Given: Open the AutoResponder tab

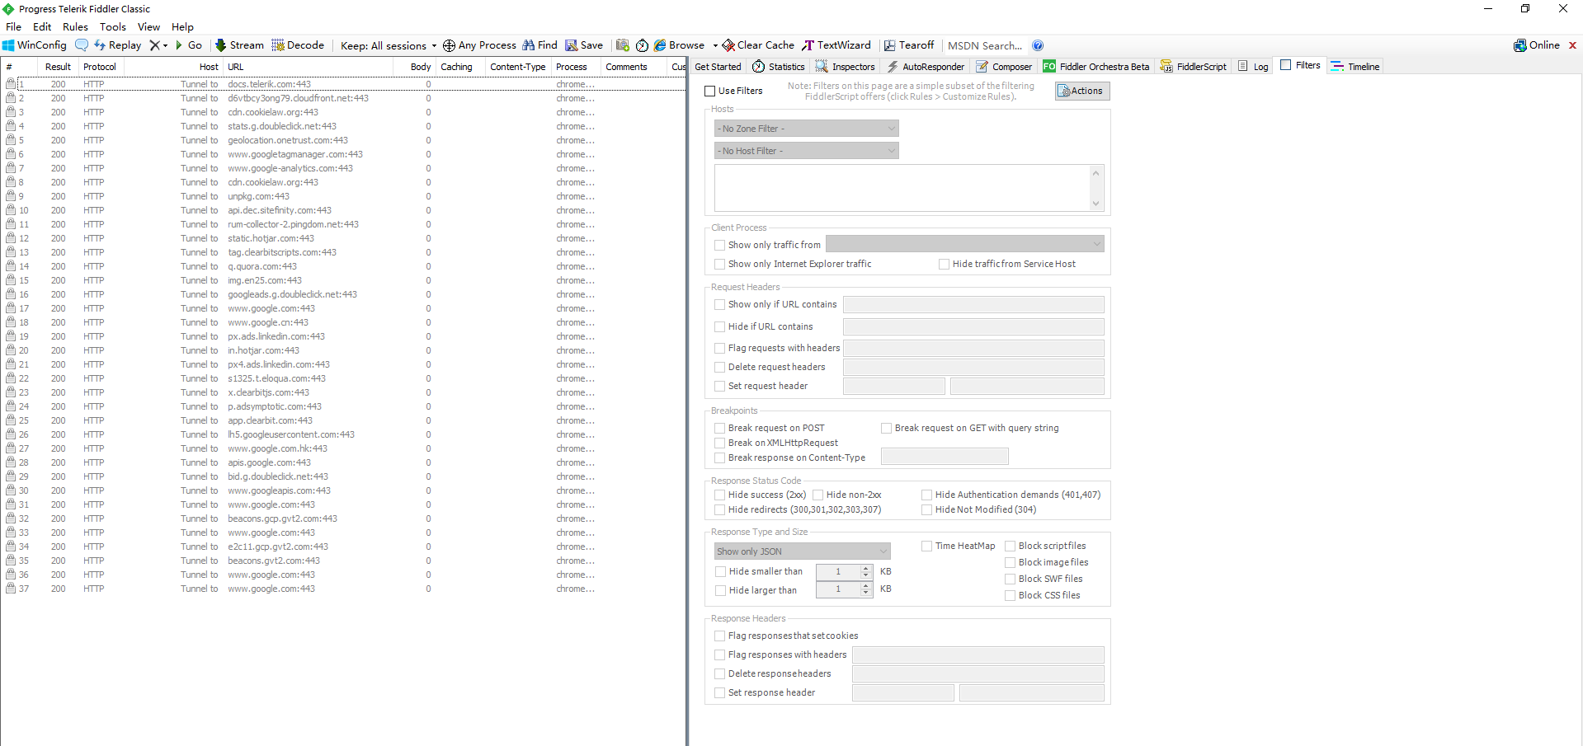Looking at the screenshot, I should click(x=926, y=67).
